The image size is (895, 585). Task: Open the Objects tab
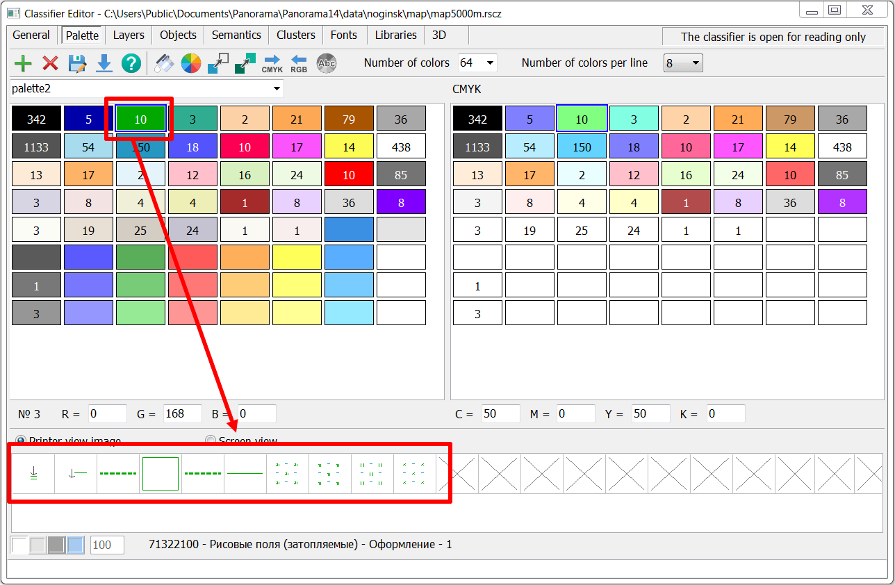178,35
